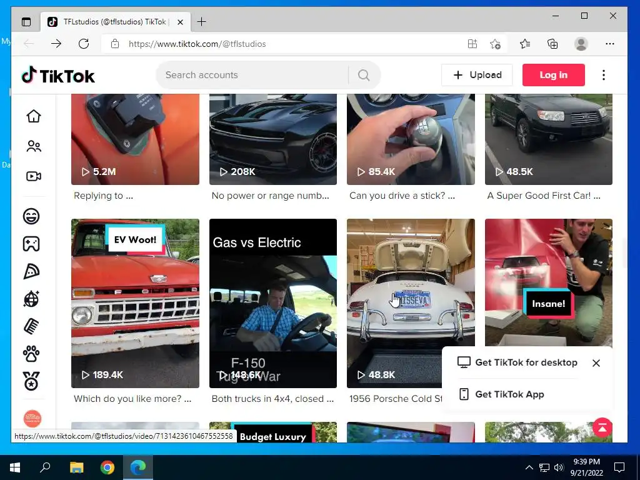Open Windows taskbar search
640x480 pixels.
click(45, 467)
